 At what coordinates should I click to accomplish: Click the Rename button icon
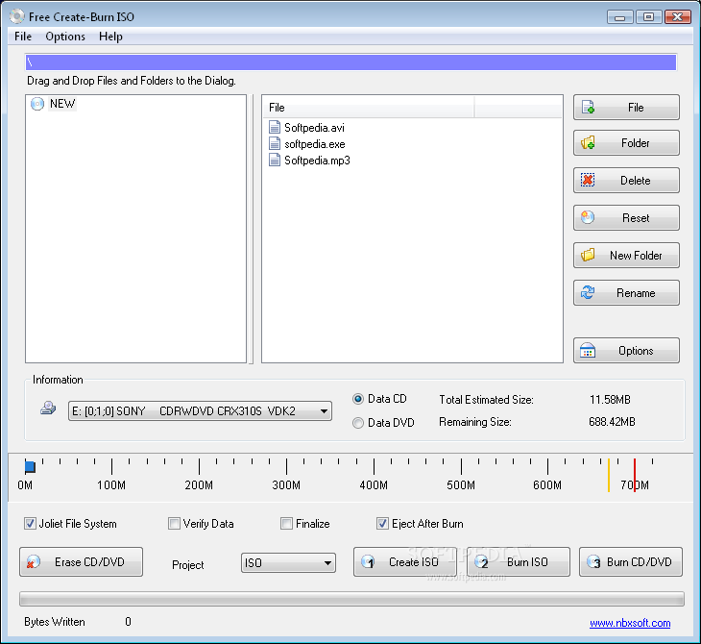pyautogui.click(x=588, y=293)
